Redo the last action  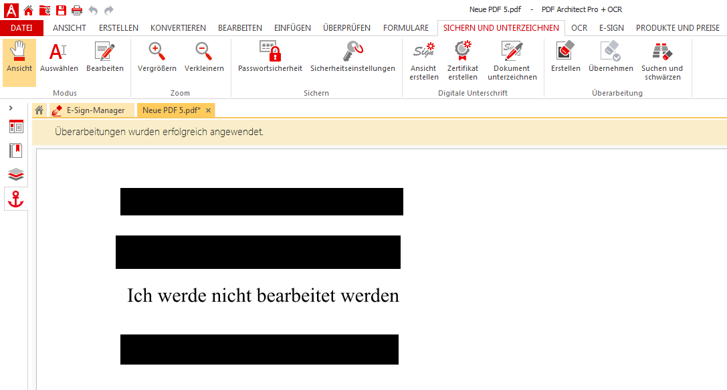(x=109, y=10)
